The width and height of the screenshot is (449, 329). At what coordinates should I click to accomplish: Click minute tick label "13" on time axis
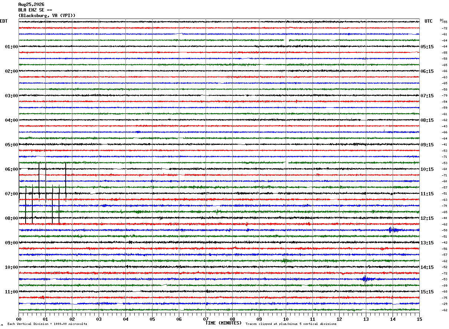click(366, 319)
